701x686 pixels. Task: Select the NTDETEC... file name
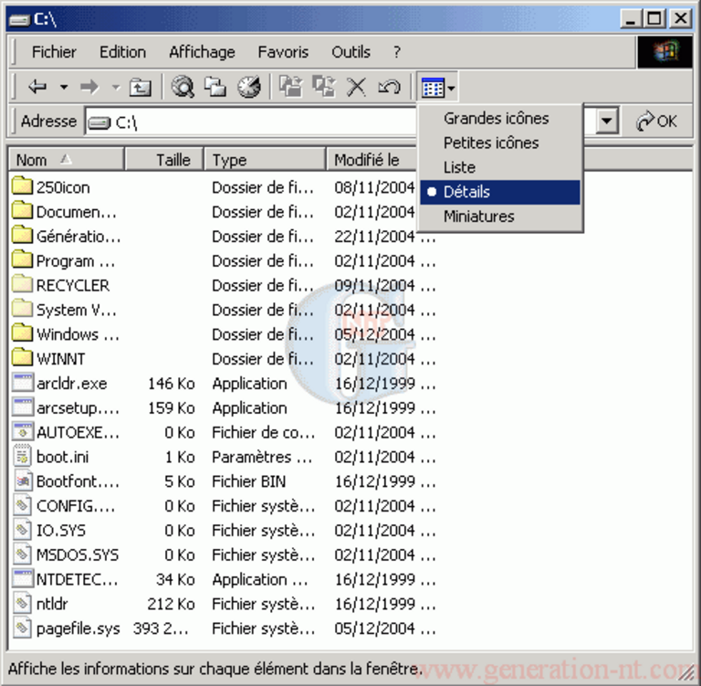pyautogui.click(x=77, y=579)
